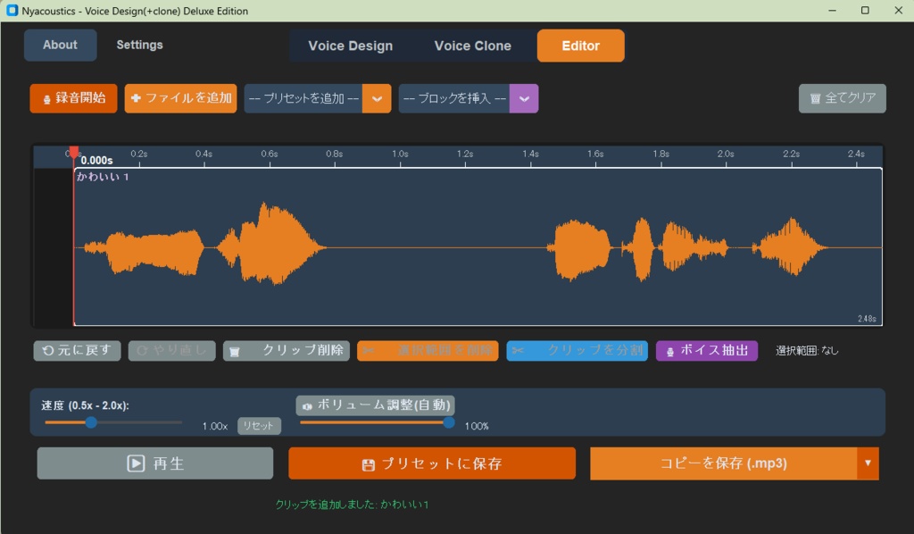The width and height of the screenshot is (914, 534).
Task: Click the trash icon on クリップ削除
Action: (x=235, y=352)
